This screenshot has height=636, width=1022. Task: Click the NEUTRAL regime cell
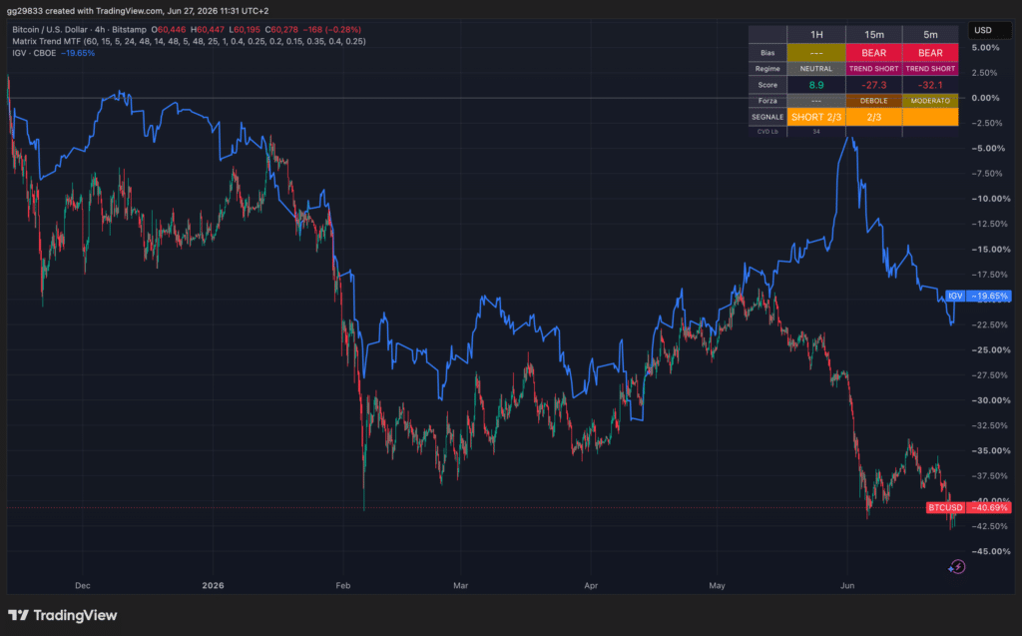click(816, 69)
